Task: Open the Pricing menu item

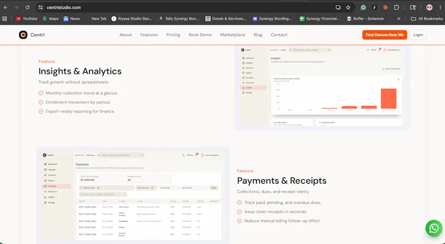Action: [173, 35]
